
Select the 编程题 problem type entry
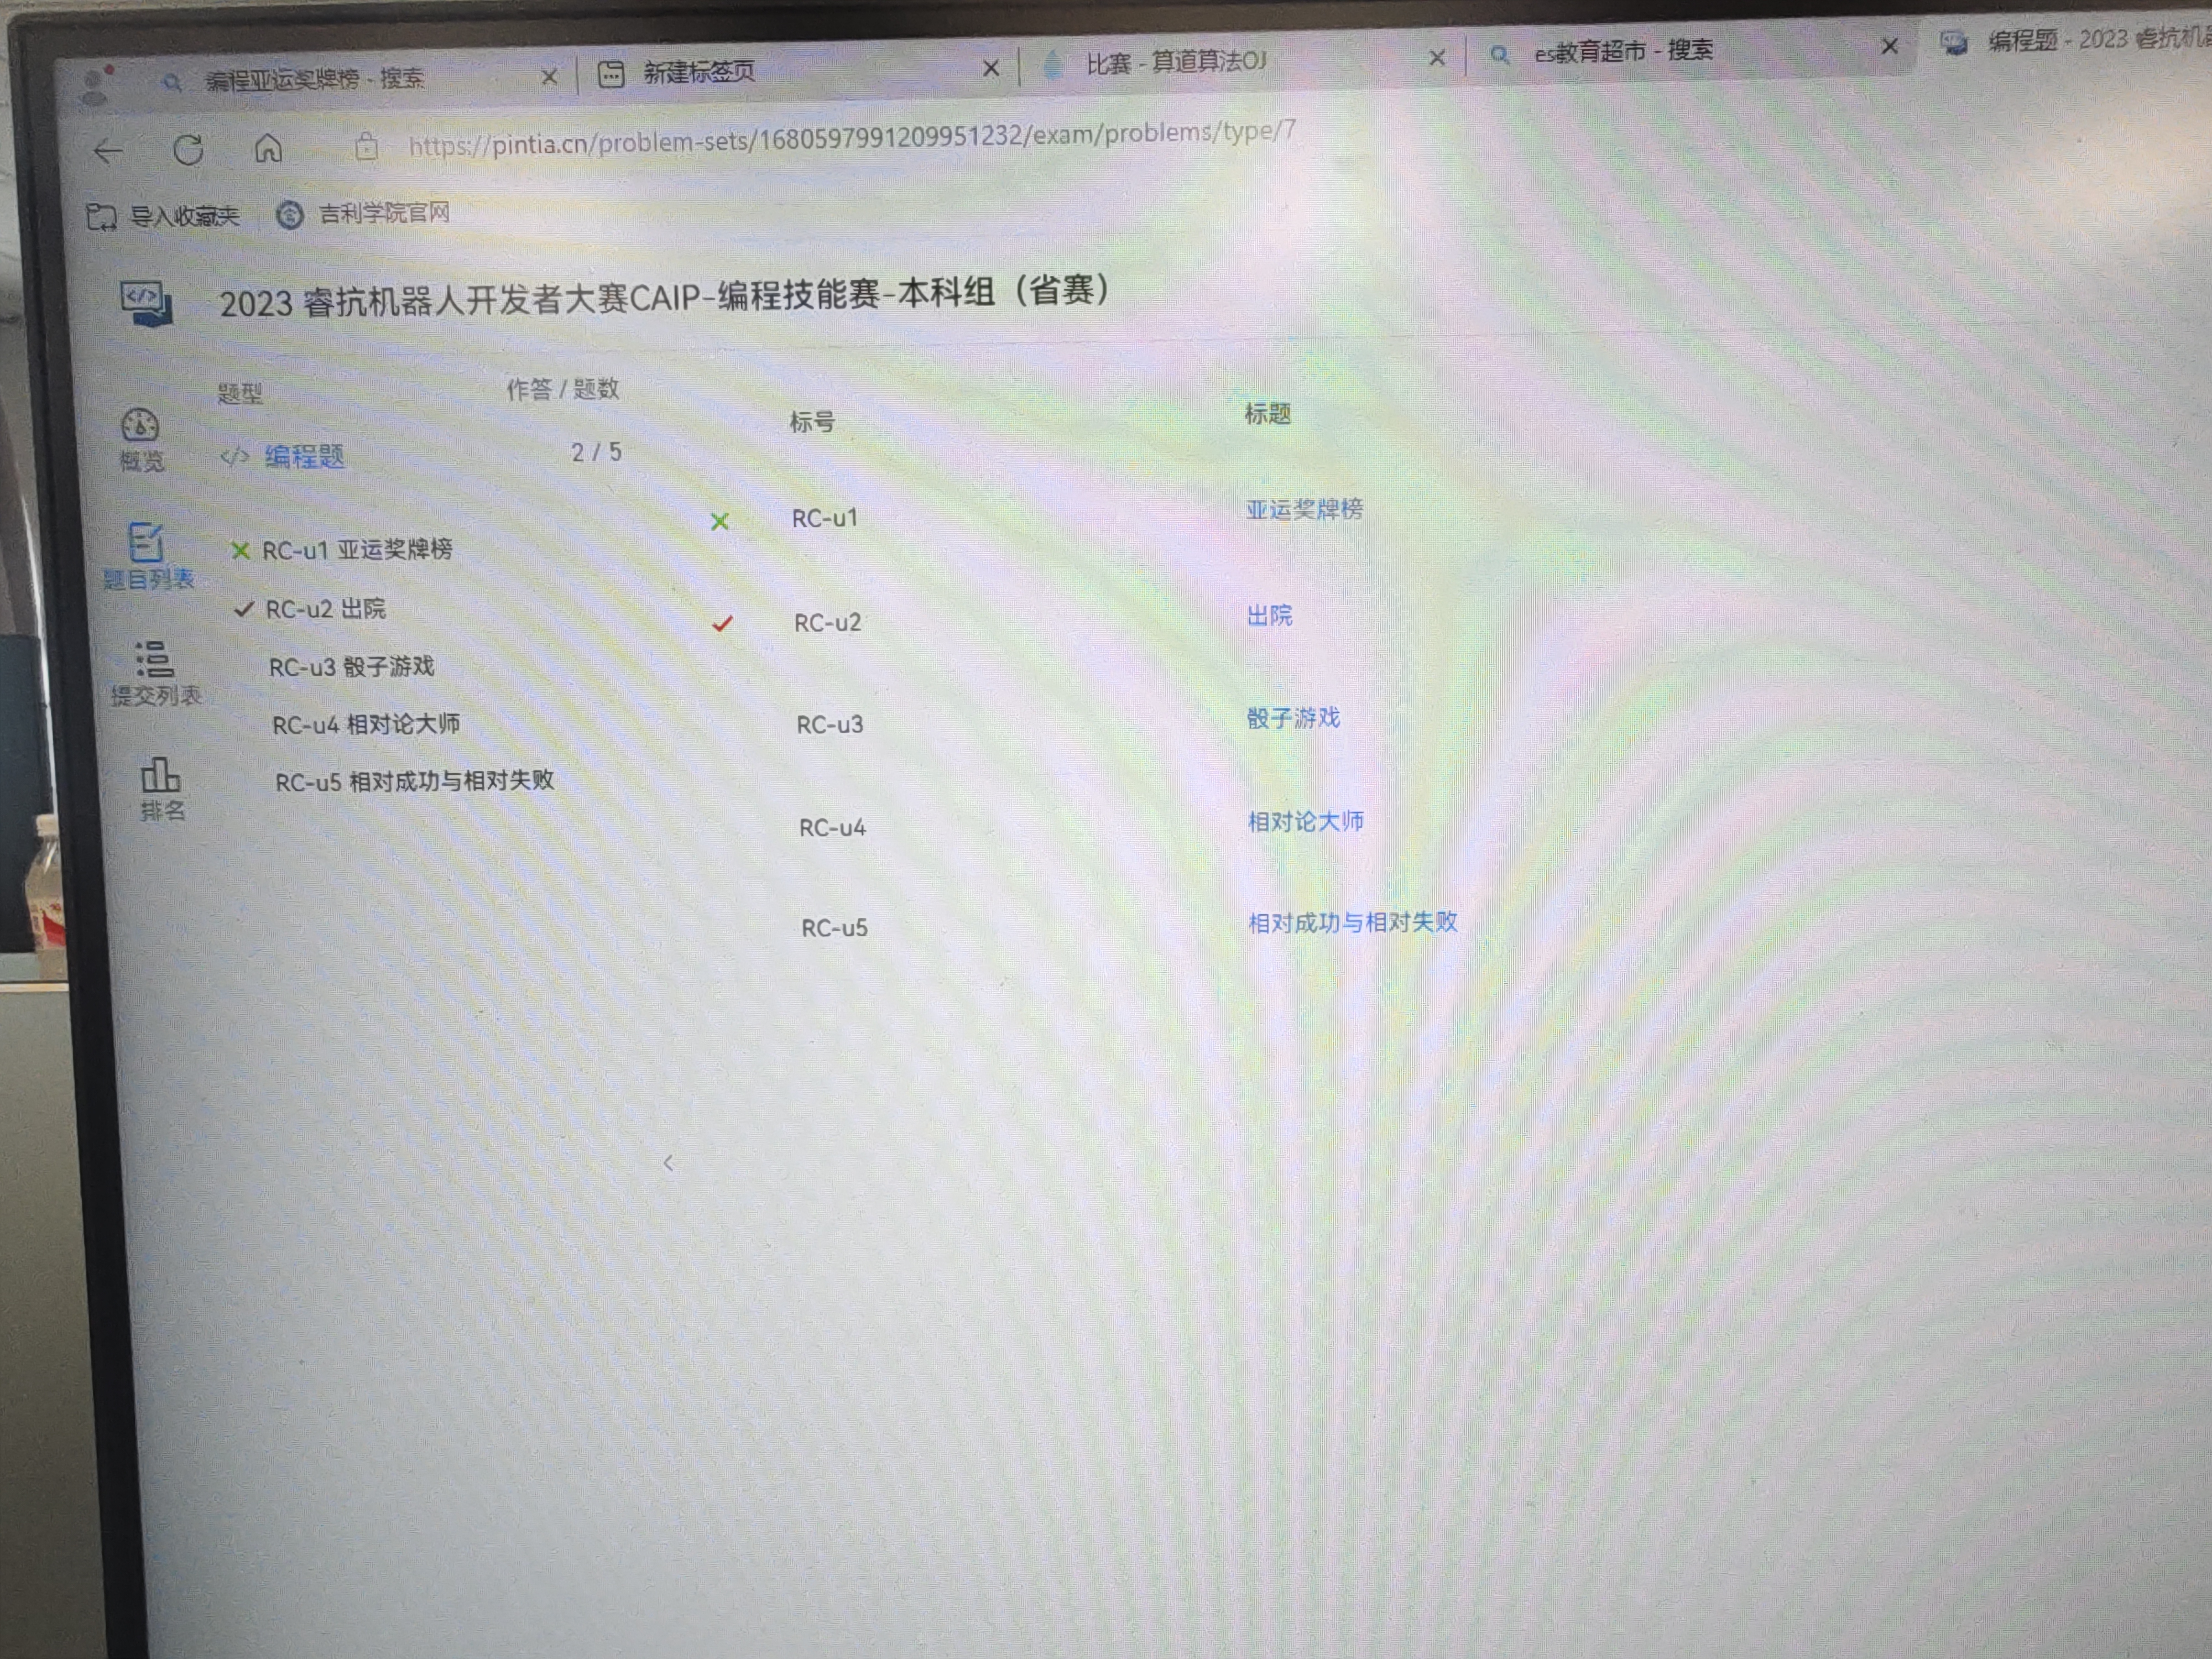point(303,457)
